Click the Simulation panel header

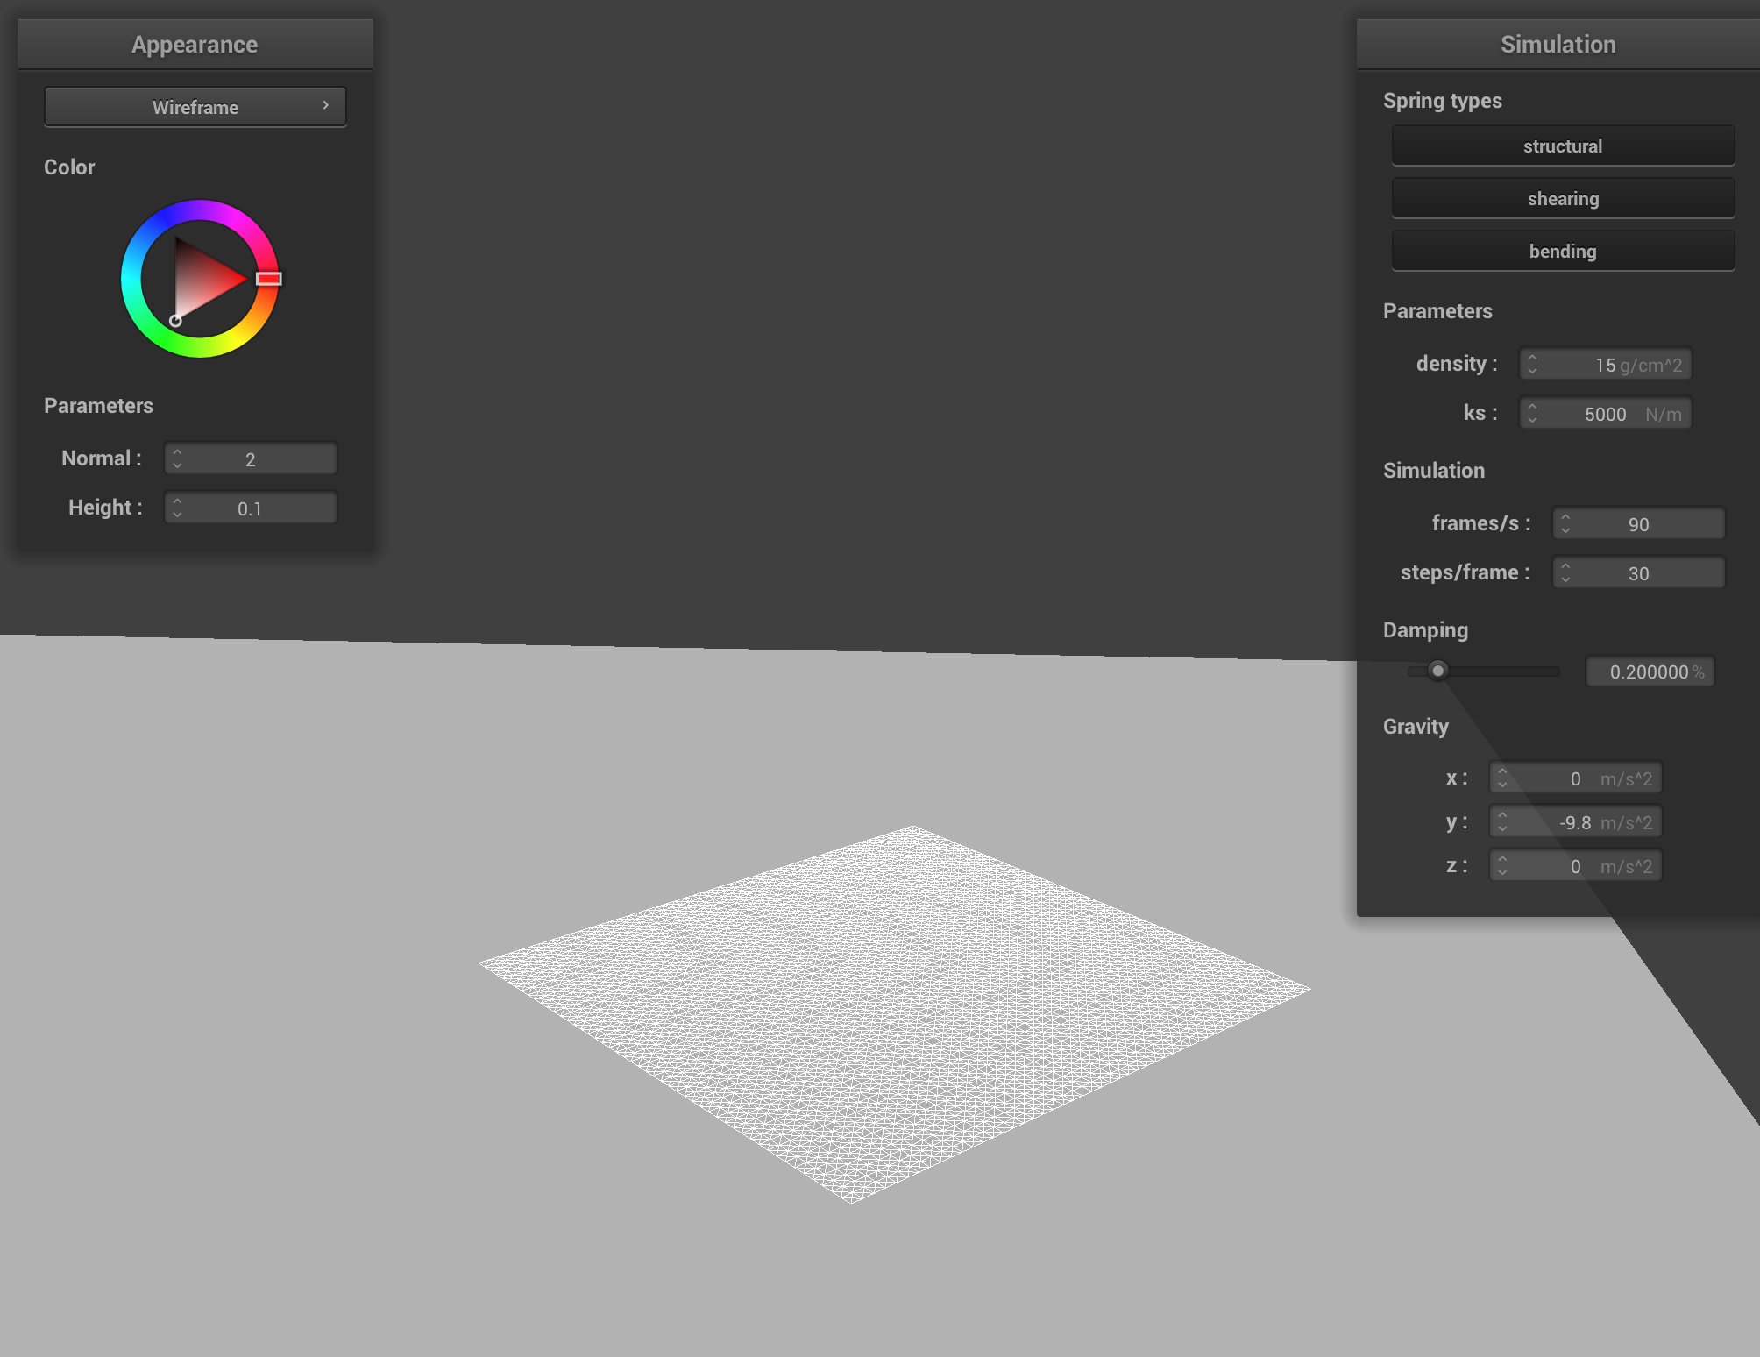tap(1558, 44)
